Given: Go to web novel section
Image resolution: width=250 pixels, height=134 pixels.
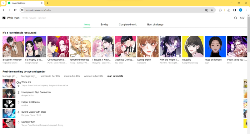Looking at the screenshot, I should (x=29, y=18).
